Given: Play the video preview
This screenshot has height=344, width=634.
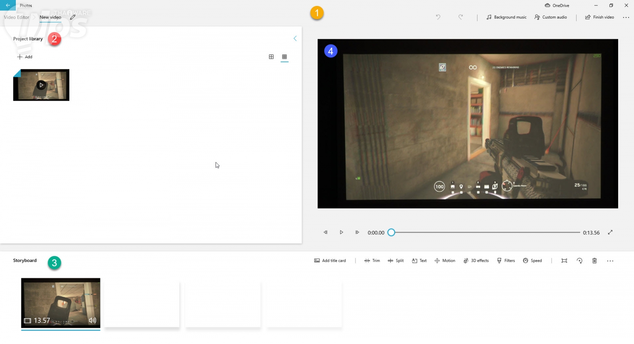Looking at the screenshot, I should pyautogui.click(x=341, y=233).
